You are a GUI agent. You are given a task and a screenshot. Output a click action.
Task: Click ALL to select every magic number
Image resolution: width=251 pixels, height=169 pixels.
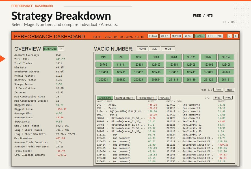tap(155, 49)
